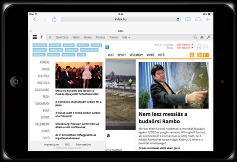Open the budaörsi Rambo article photo
The width and height of the screenshot is (237, 162).
tap(173, 85)
